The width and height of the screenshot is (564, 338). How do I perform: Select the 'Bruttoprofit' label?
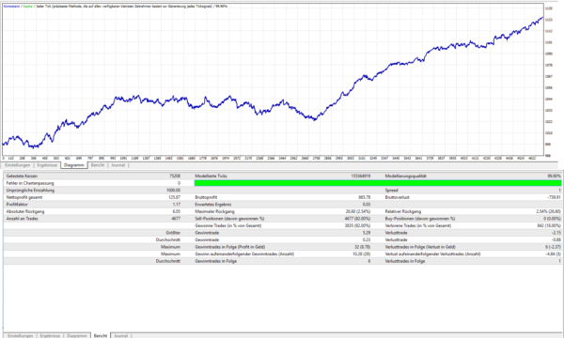click(206, 197)
